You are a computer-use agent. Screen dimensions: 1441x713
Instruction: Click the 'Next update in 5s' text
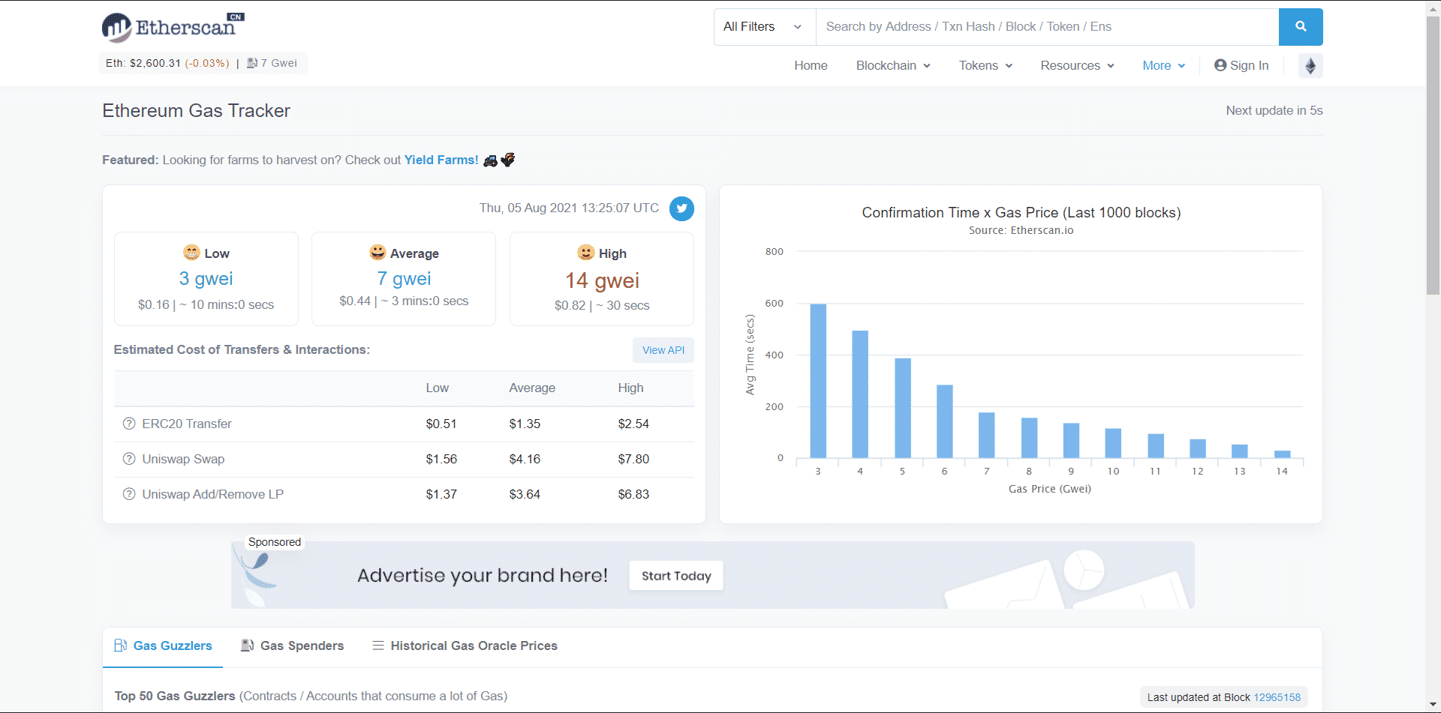[x=1274, y=110]
